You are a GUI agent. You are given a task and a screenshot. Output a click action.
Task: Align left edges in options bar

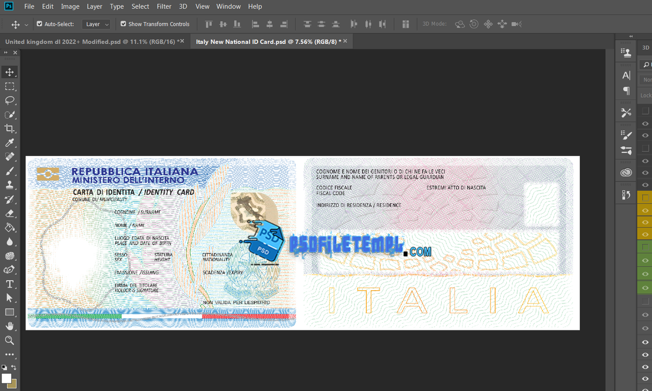point(256,24)
